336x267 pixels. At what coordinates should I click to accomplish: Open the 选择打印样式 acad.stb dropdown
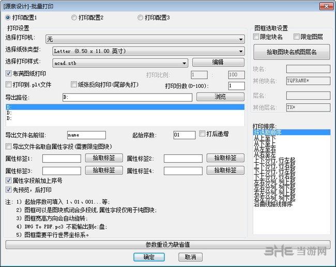[120, 63]
